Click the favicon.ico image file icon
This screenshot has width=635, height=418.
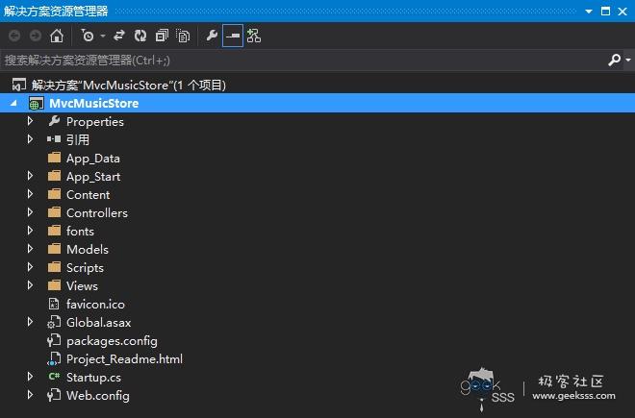coord(54,304)
